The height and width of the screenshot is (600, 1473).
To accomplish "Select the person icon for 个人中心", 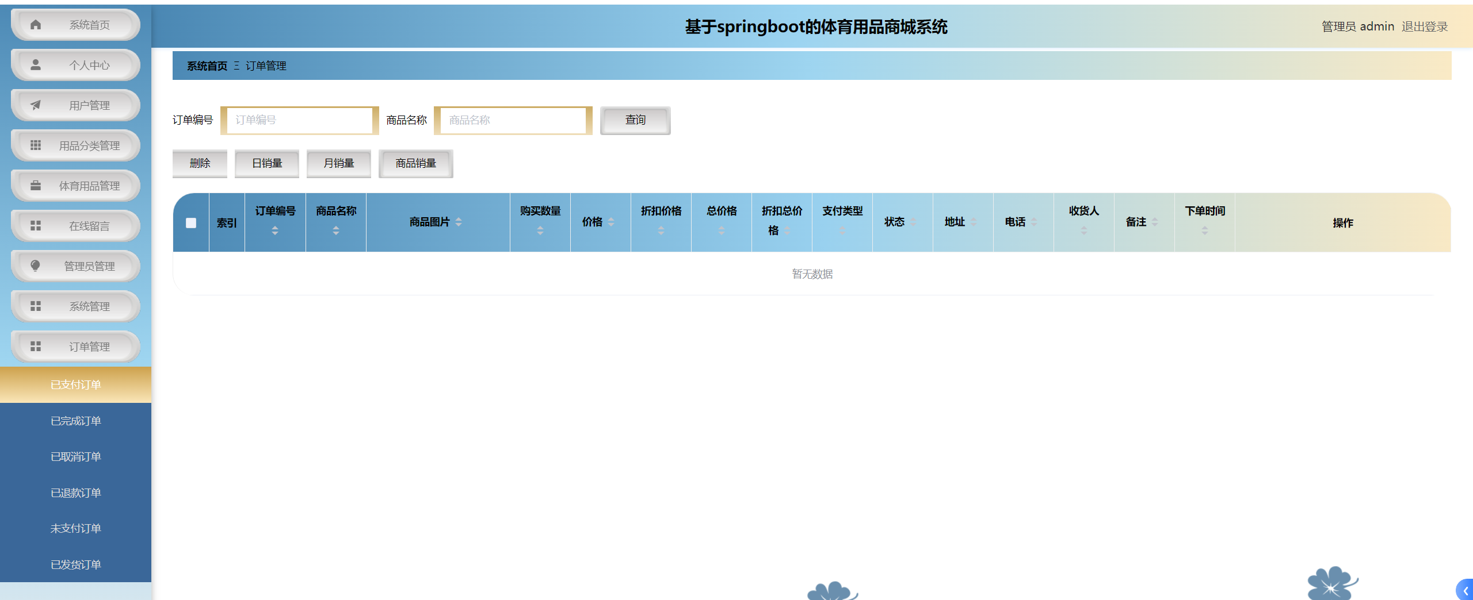I will 36,65.
